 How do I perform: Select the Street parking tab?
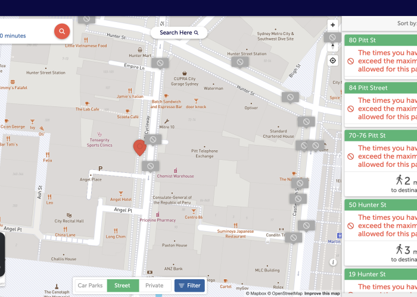tap(122, 286)
